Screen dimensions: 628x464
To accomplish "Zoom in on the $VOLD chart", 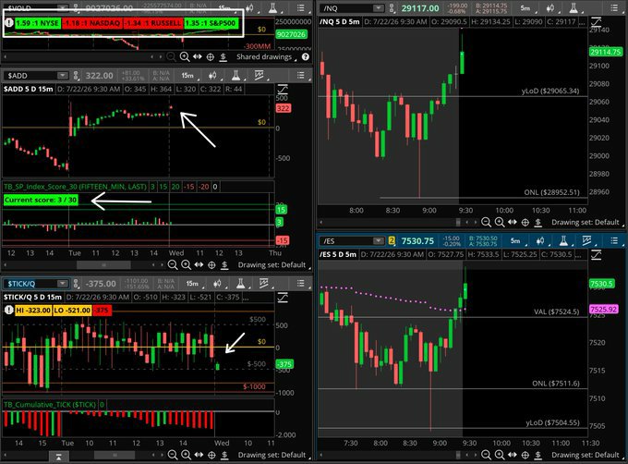I will 184,57.
